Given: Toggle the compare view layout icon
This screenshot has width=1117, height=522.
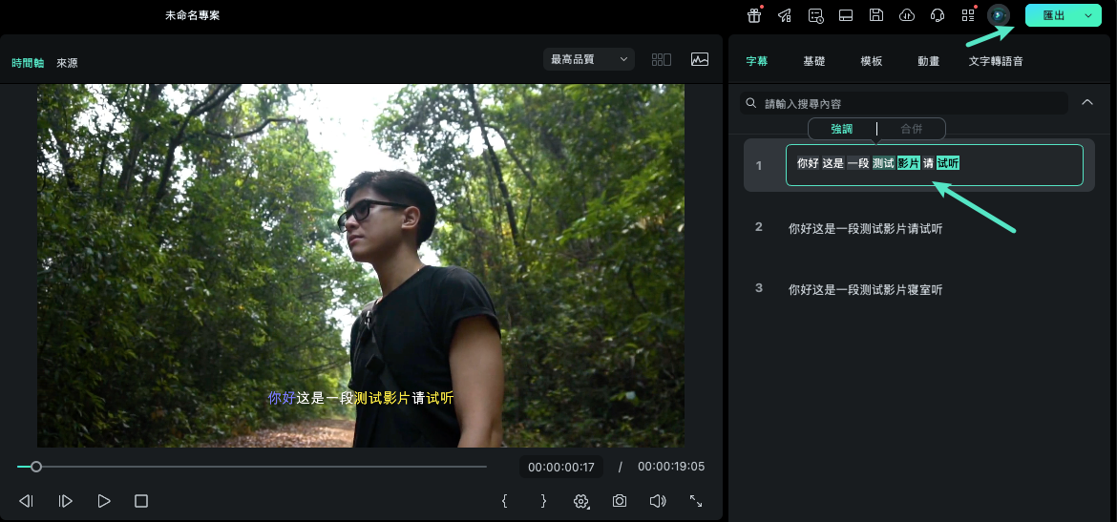Looking at the screenshot, I should (x=662, y=59).
